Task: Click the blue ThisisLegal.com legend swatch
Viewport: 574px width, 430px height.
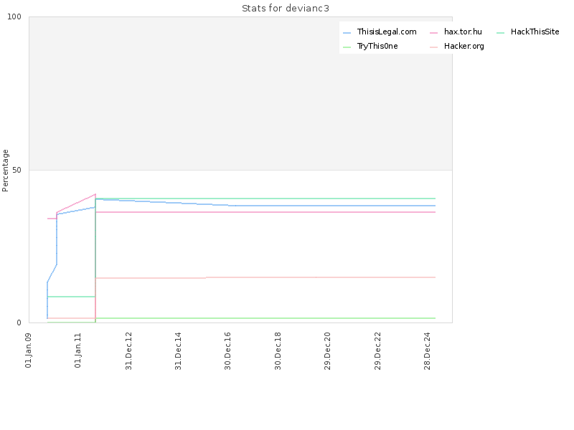Action: click(x=347, y=33)
